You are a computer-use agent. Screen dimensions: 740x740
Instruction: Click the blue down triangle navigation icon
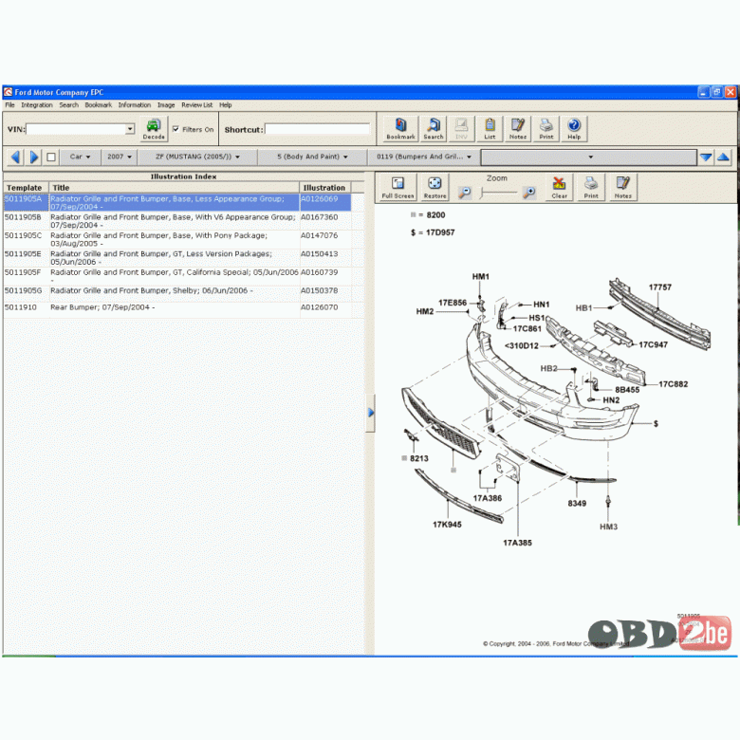point(706,157)
